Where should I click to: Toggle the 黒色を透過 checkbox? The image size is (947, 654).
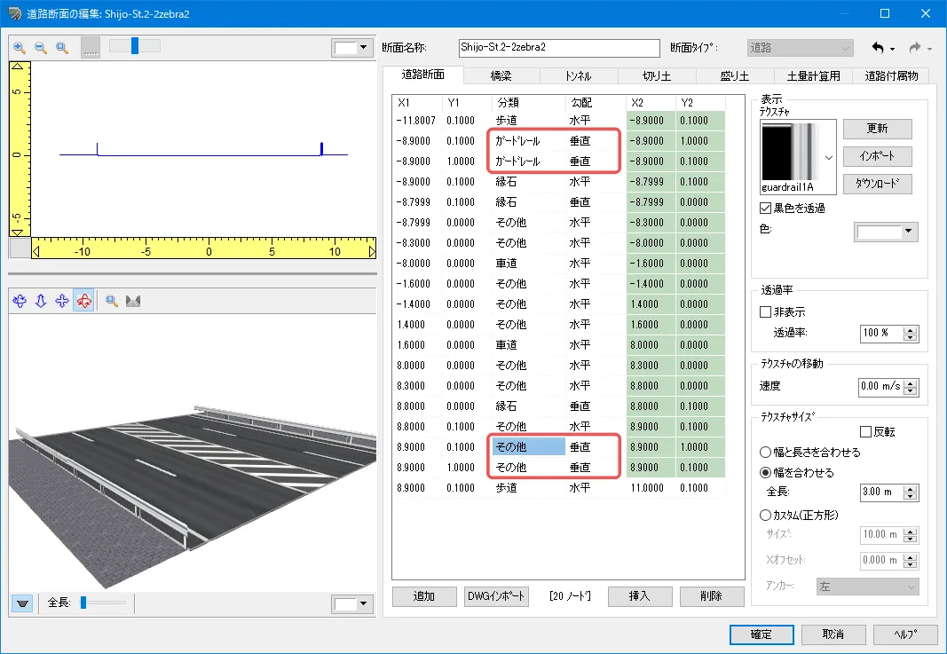(767, 209)
